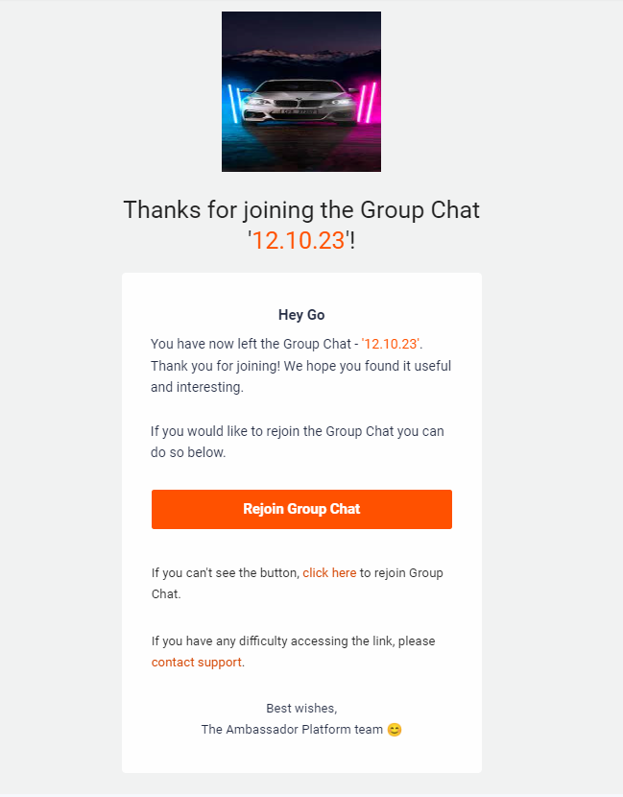The width and height of the screenshot is (623, 797).
Task: Click the smiling face emoji after team signature
Action: (x=395, y=730)
